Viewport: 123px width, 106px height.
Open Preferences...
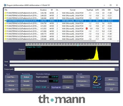click(111, 84)
